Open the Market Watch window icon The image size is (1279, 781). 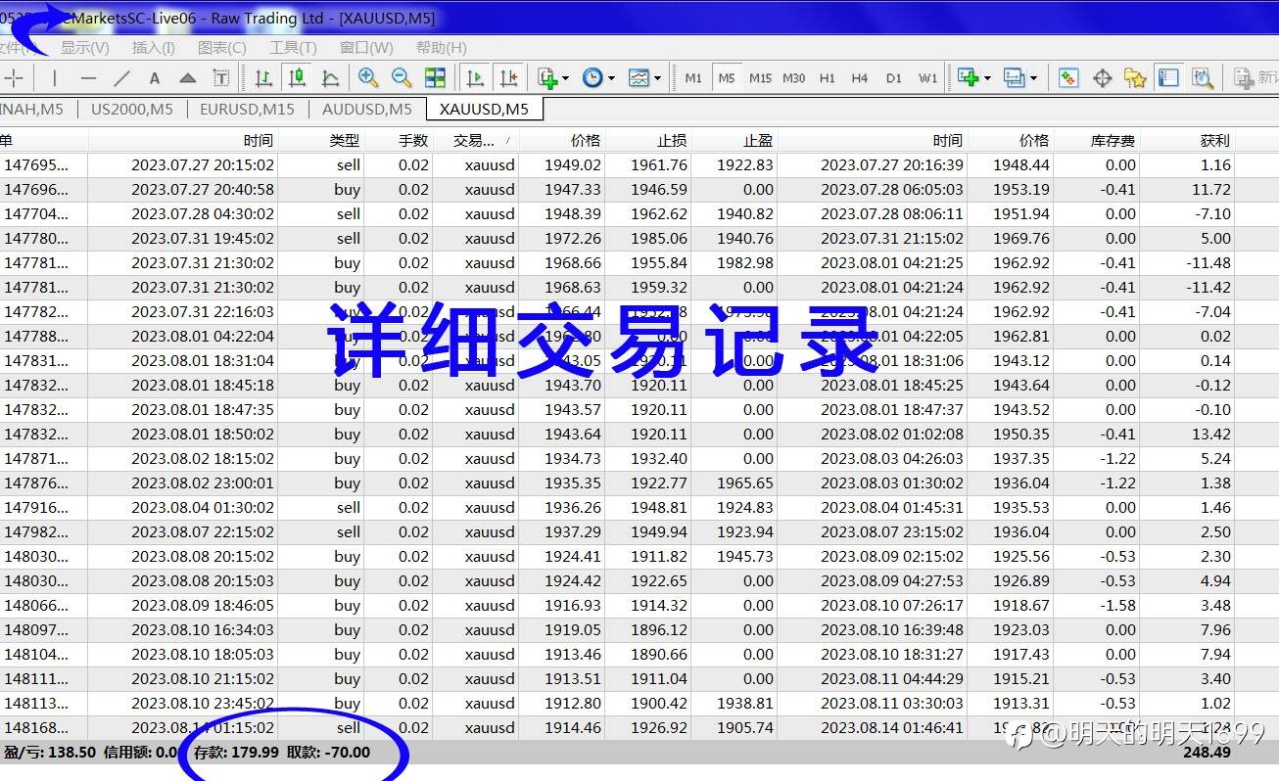click(x=1068, y=78)
